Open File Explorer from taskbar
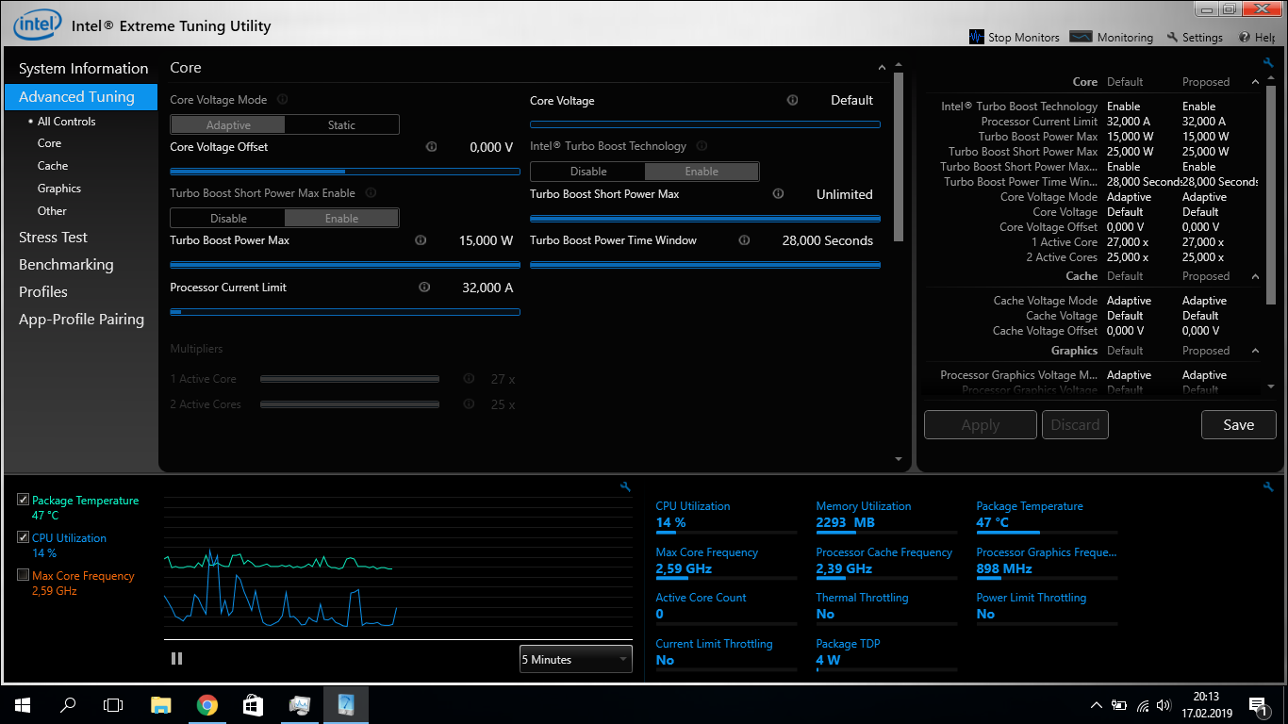This screenshot has height=724, width=1288. pos(161,704)
